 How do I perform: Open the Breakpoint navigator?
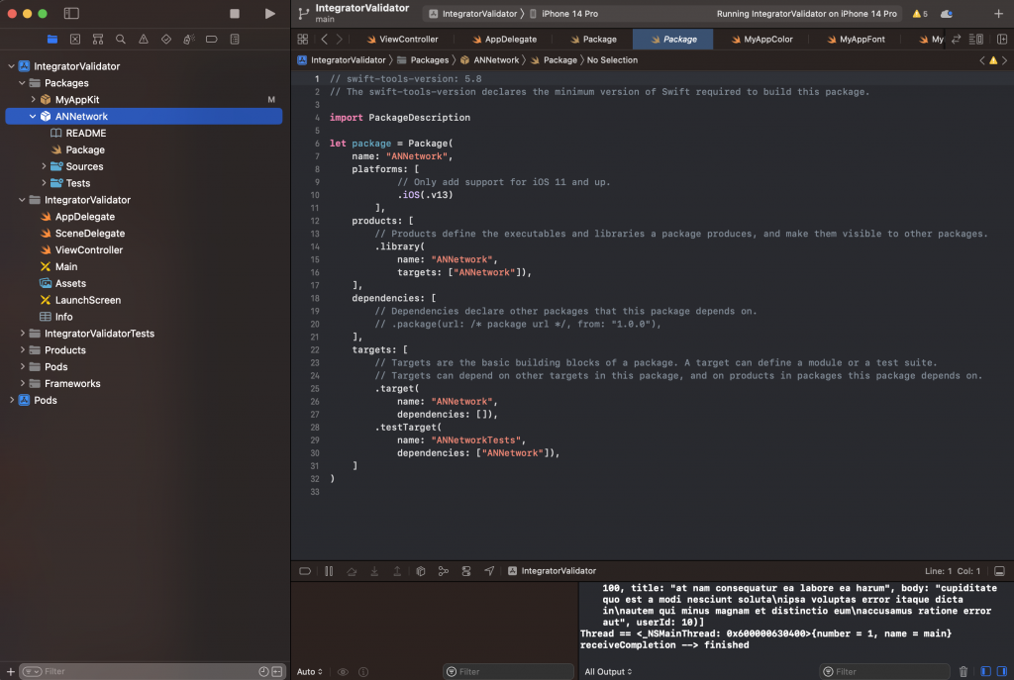point(212,40)
